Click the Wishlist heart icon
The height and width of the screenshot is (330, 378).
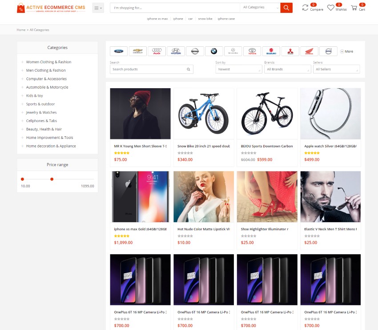pyautogui.click(x=331, y=7)
